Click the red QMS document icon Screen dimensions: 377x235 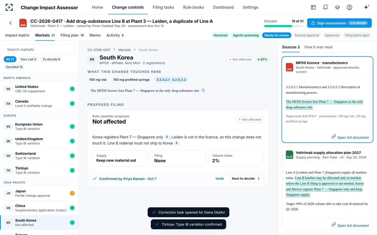(x=23, y=23)
